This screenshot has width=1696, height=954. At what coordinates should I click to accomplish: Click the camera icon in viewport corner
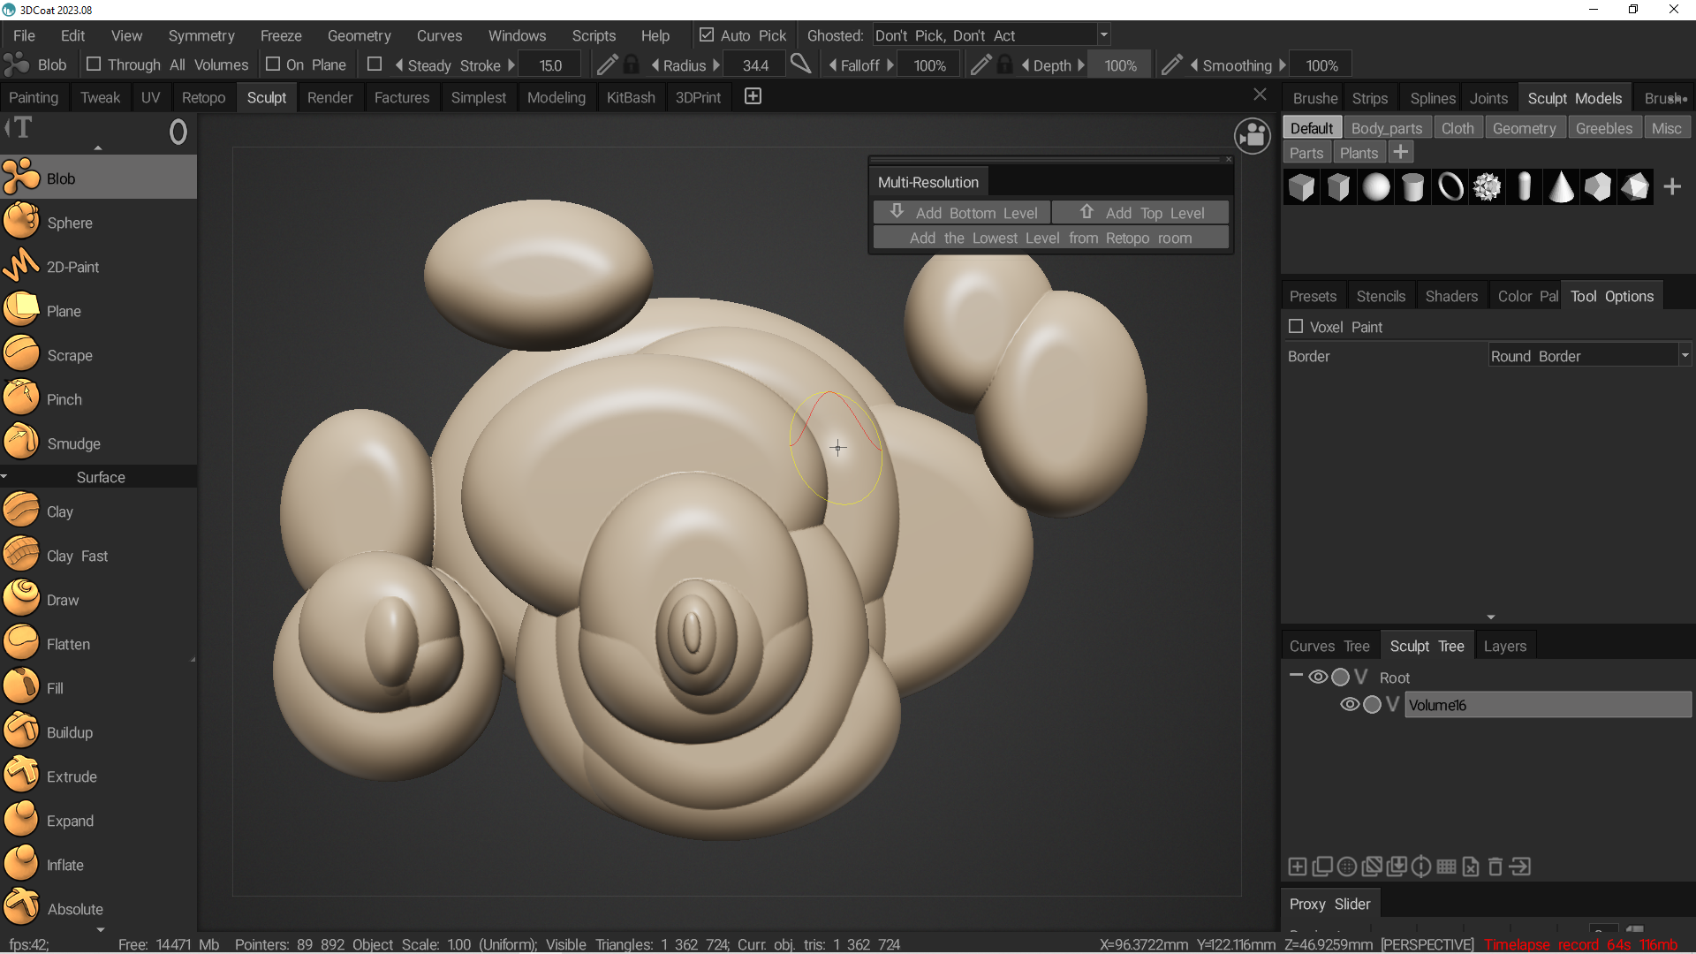[1252, 136]
